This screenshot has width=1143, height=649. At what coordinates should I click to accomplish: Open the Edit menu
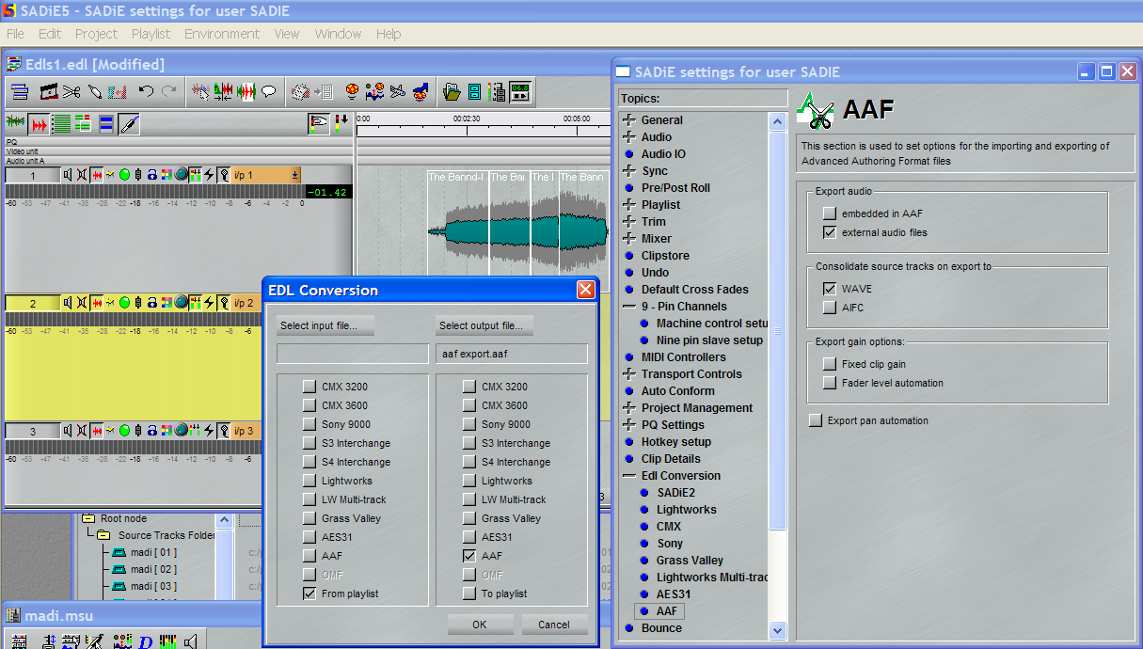(x=50, y=34)
